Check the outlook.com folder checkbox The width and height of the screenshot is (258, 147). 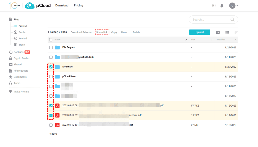pyautogui.click(x=51, y=57)
